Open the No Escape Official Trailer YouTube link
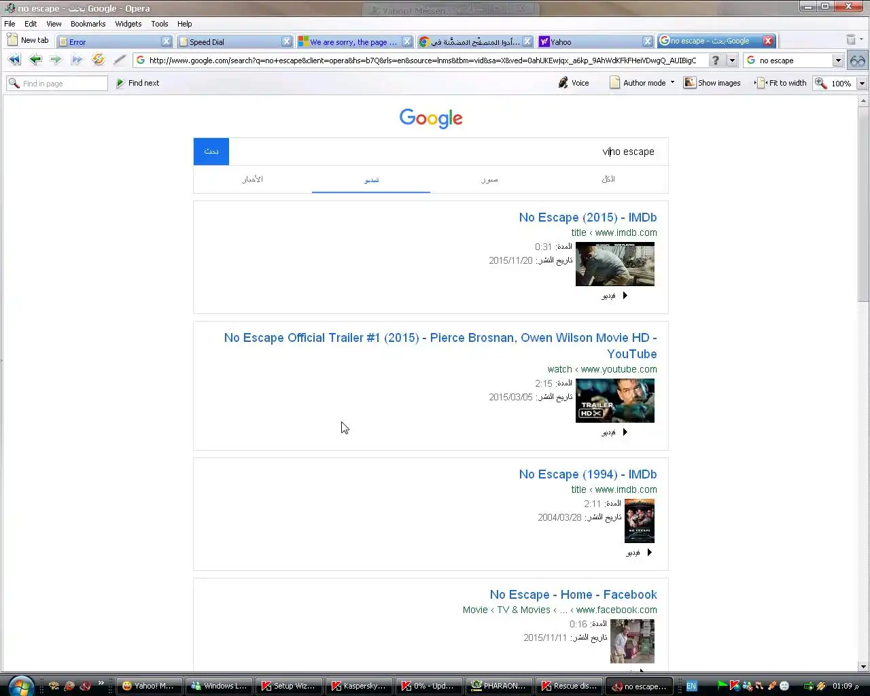 pyautogui.click(x=440, y=346)
